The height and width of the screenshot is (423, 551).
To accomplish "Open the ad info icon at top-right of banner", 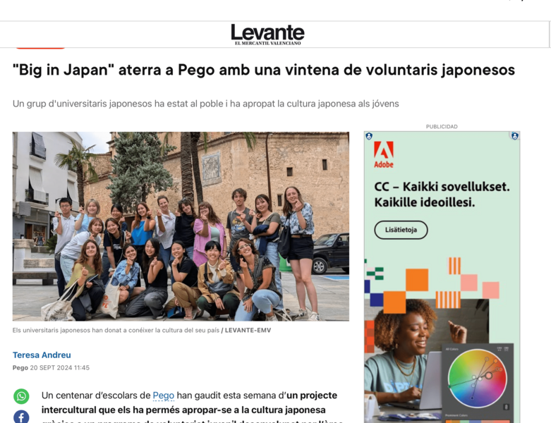I will click(515, 136).
